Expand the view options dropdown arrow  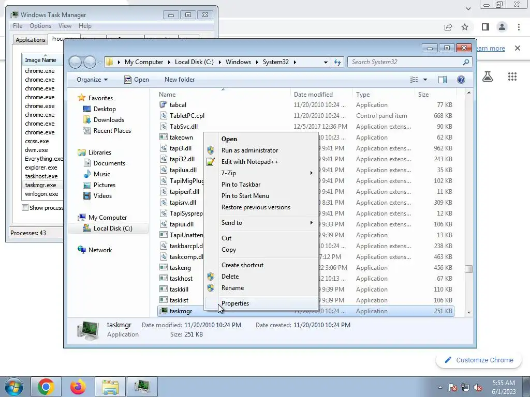click(x=425, y=80)
